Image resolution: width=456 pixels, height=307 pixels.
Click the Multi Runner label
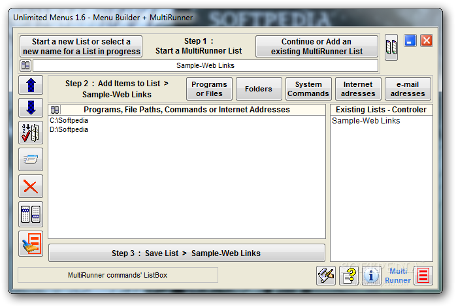[x=398, y=276]
